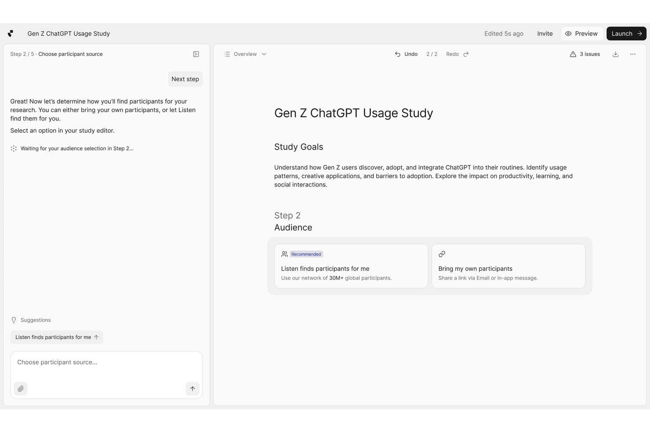The height and width of the screenshot is (433, 650).
Task: Redo the last edit
Action: pos(457,54)
